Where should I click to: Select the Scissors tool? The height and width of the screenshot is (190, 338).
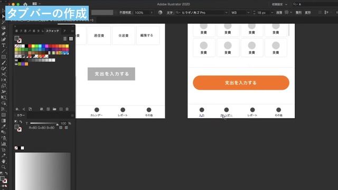pyautogui.click(x=4, y=74)
